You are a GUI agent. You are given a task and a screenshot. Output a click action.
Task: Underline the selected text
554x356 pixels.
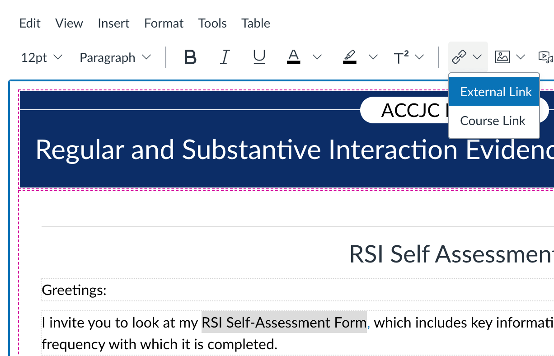pos(259,57)
